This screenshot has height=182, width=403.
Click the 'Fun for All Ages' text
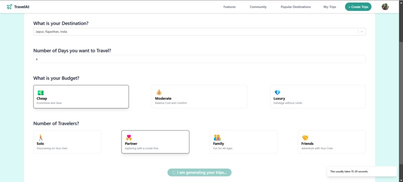coord(223,148)
